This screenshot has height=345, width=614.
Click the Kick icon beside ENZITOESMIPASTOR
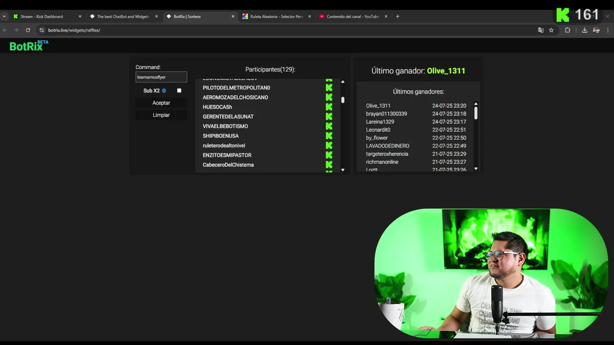pos(329,155)
